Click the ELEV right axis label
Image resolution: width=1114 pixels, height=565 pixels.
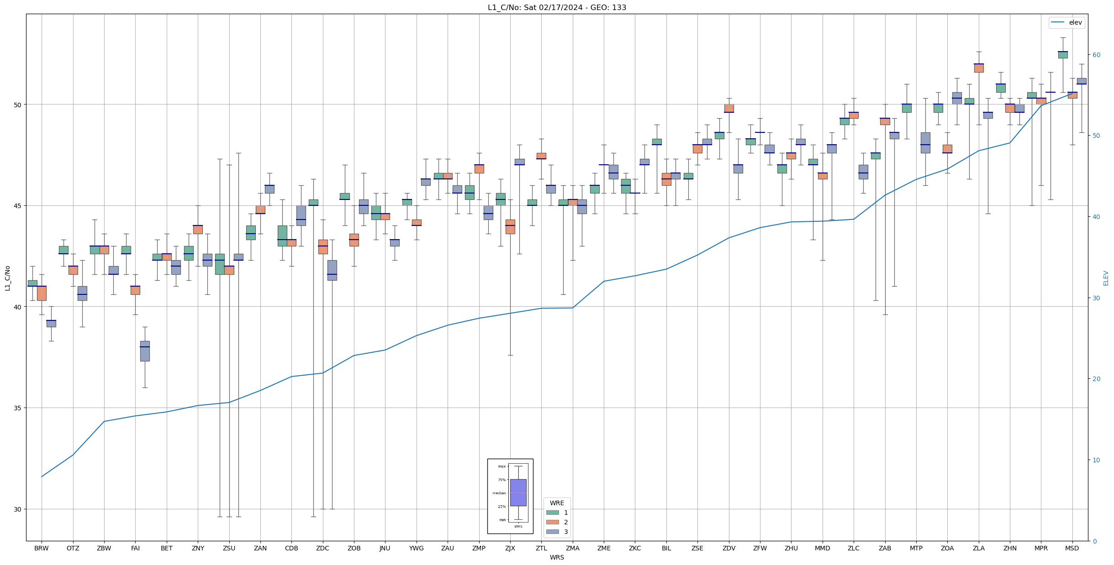pyautogui.click(x=1106, y=278)
